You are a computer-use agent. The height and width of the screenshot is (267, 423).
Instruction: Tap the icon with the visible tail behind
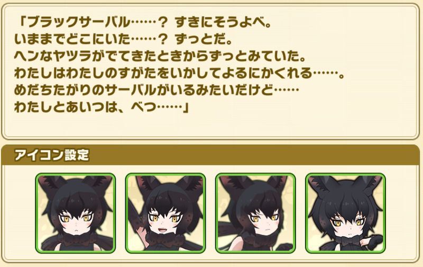255,213
